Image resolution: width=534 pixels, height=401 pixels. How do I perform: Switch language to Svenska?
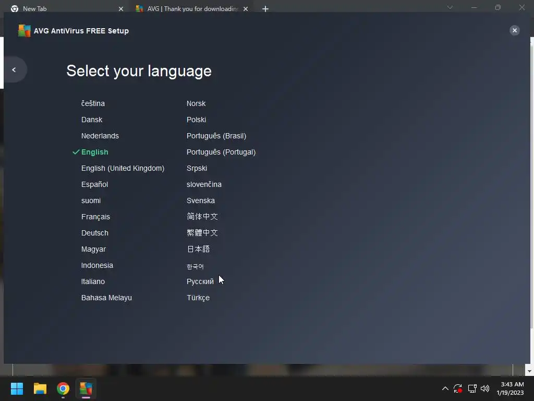(201, 200)
